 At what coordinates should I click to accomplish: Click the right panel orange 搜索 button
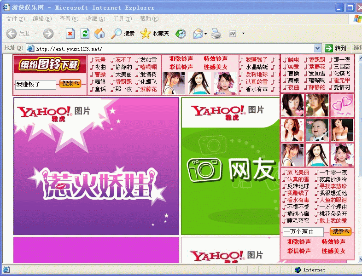click(x=340, y=231)
